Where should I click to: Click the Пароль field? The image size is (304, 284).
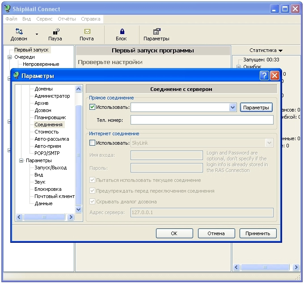click(x=167, y=168)
